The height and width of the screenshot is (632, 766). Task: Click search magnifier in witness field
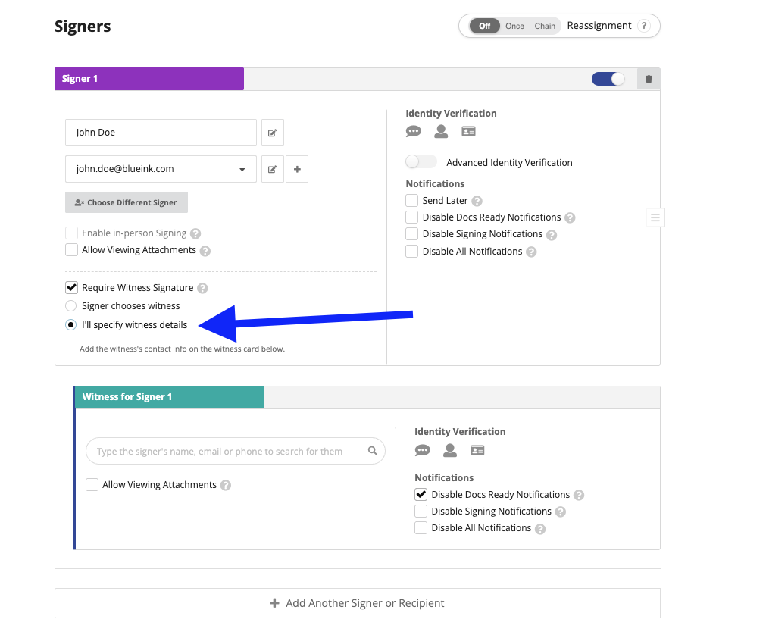[x=372, y=451]
